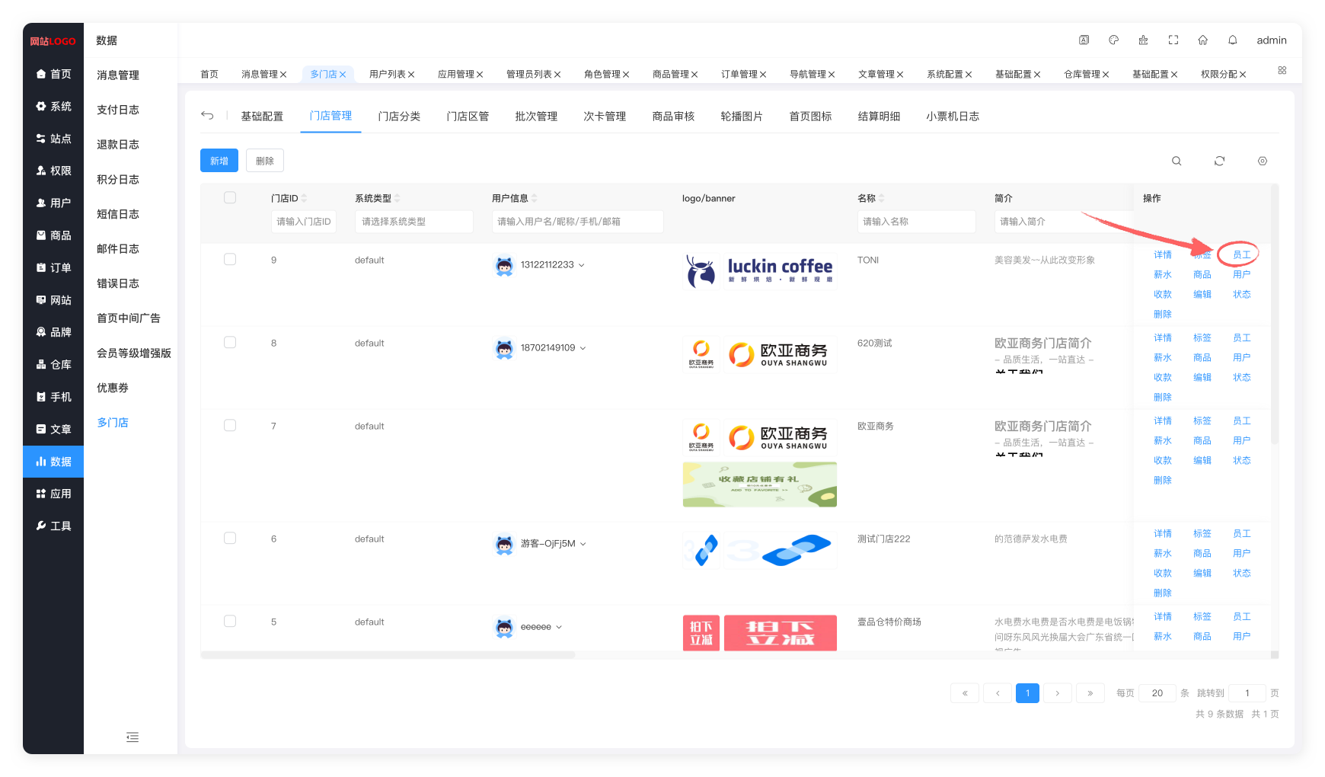The image size is (1325, 777).
Task: Click the clear cache broom icon
Action: click(1143, 40)
